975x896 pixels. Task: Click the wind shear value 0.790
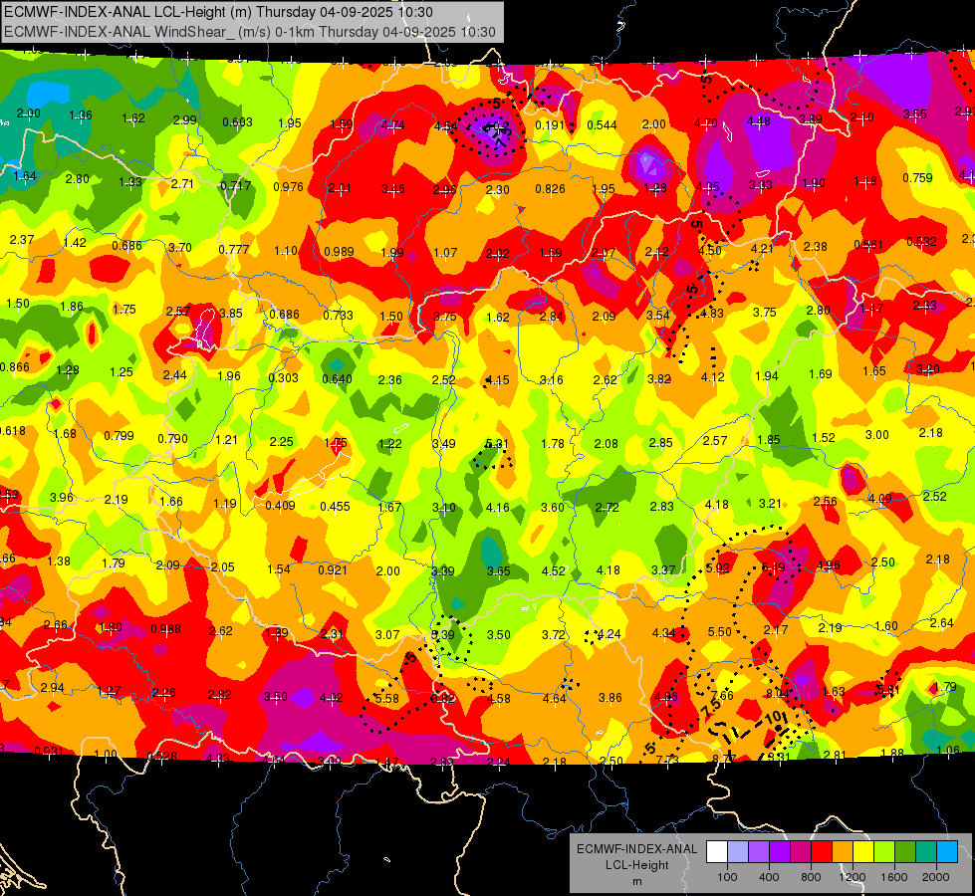173,438
